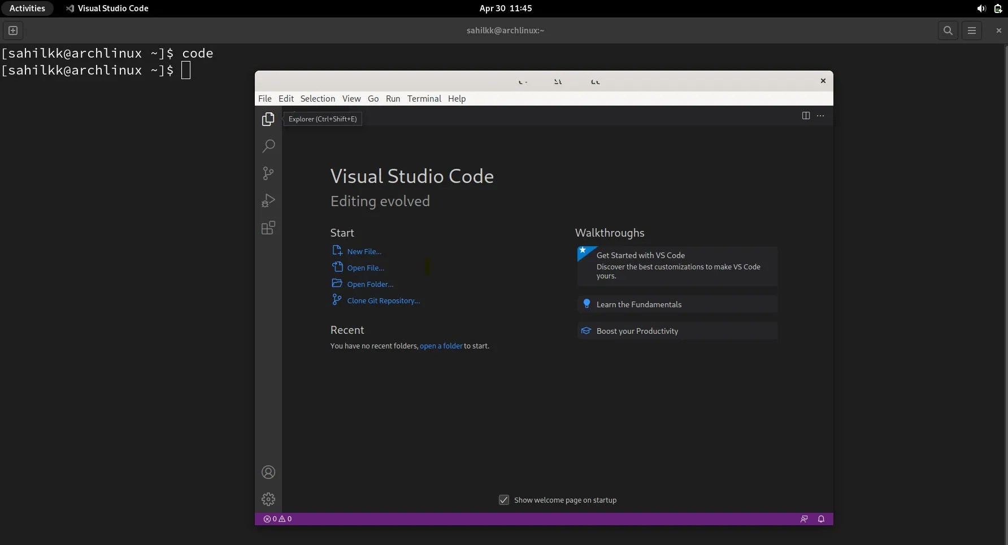Open the notifications bell in the status bar
This screenshot has height=545, width=1008.
[822, 518]
